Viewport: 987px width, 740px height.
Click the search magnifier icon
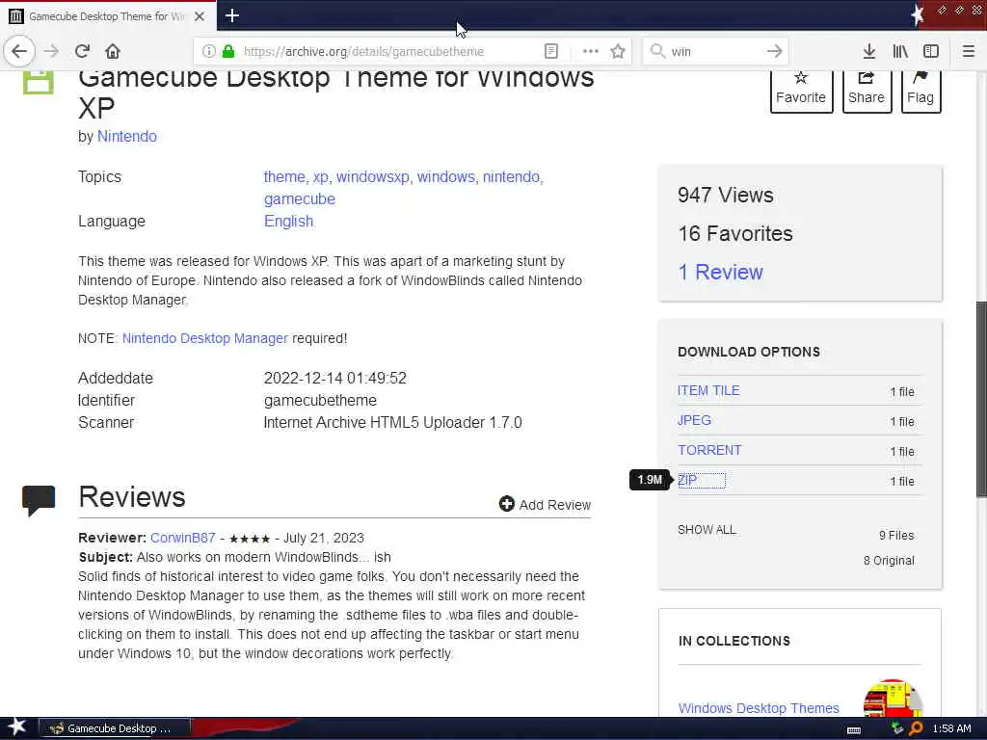coord(657,51)
